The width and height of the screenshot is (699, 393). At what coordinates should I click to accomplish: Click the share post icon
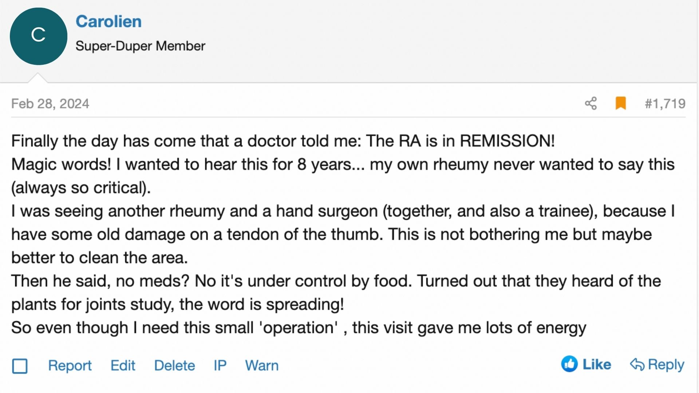click(x=591, y=103)
